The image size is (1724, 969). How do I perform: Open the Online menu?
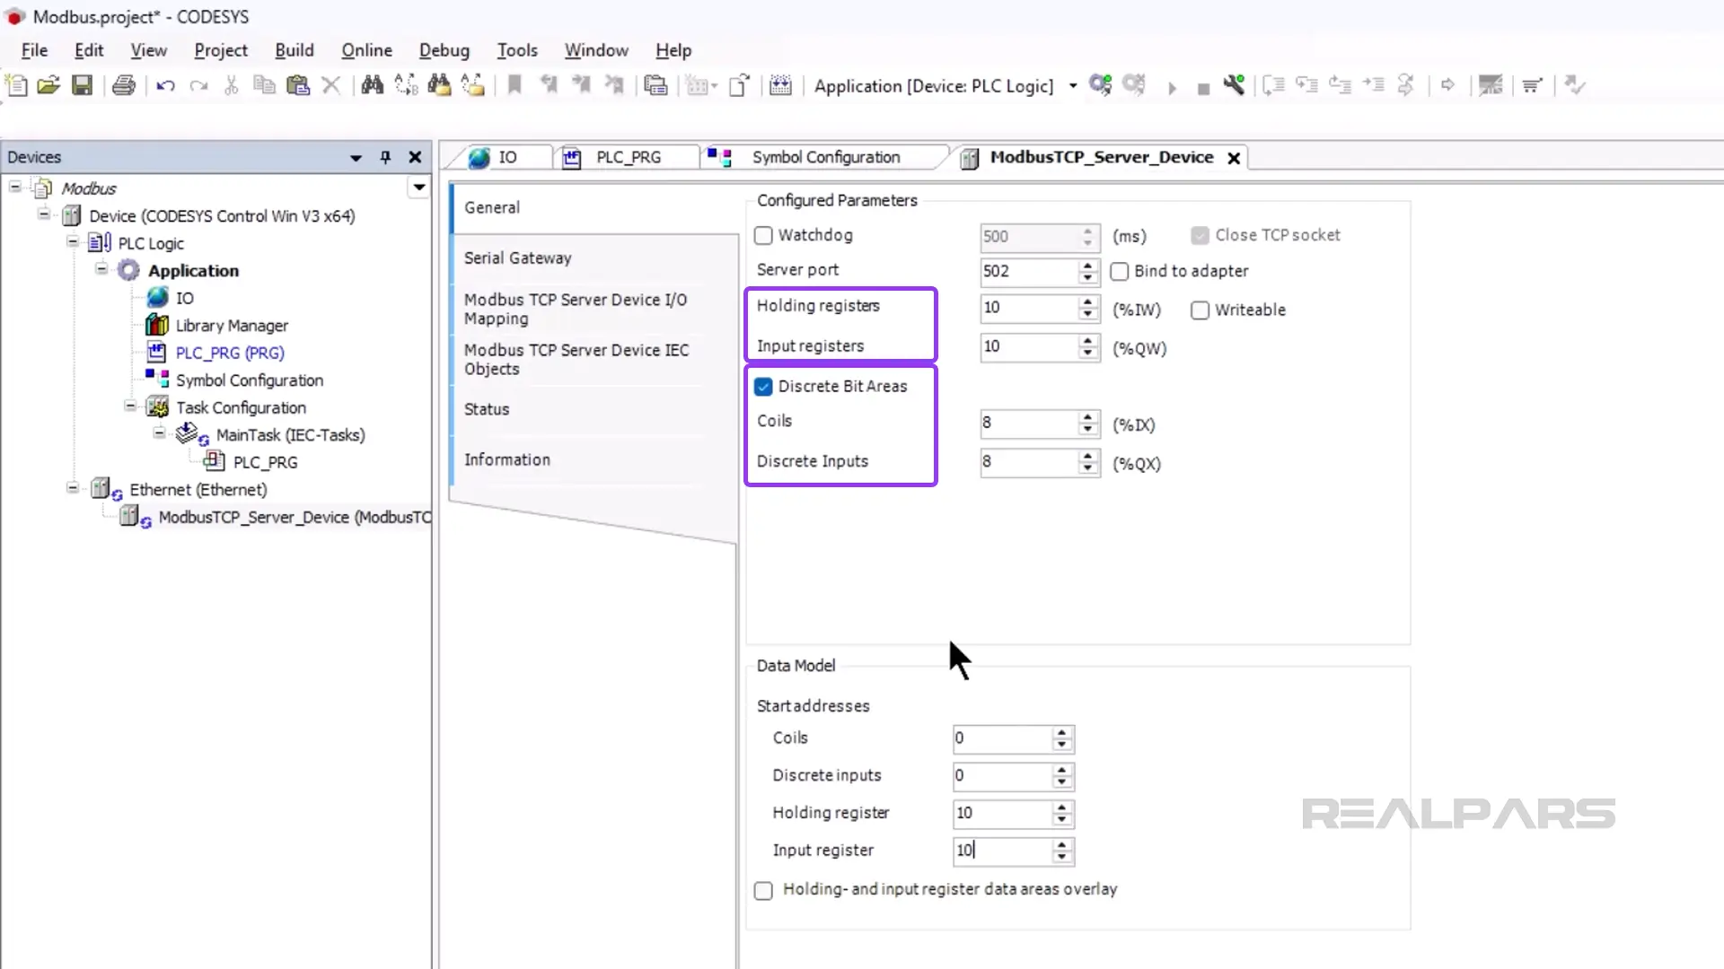[x=366, y=50]
